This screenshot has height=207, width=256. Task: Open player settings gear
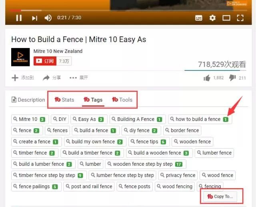coord(212,18)
